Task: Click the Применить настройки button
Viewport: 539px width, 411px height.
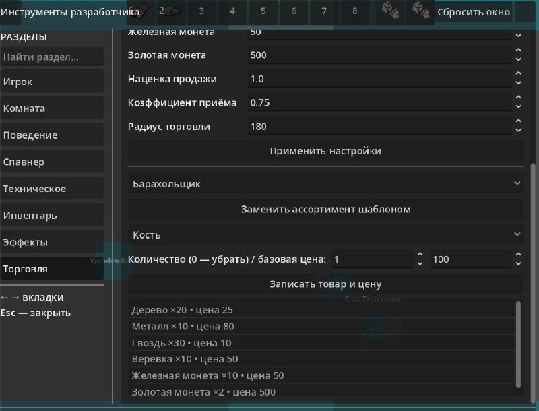Action: (325, 151)
